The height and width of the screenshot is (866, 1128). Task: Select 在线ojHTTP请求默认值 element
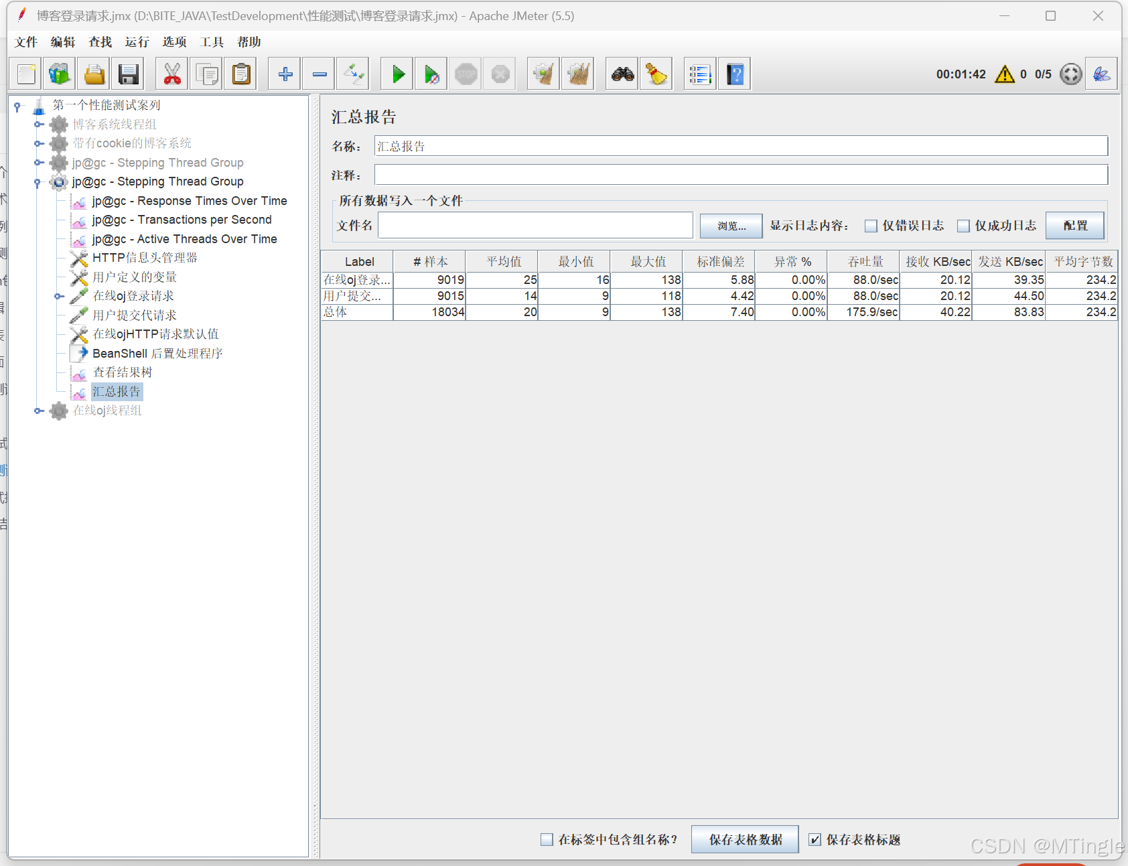[155, 334]
